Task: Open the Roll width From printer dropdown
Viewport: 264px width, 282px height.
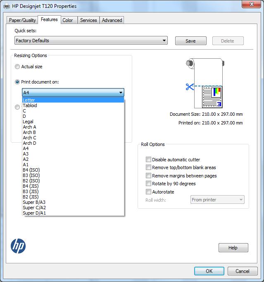Action: tap(217, 200)
